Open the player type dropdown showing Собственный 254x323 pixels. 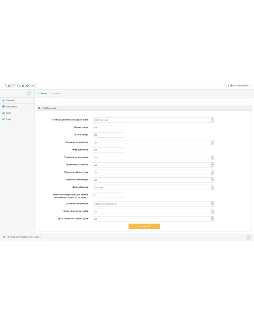(153, 120)
